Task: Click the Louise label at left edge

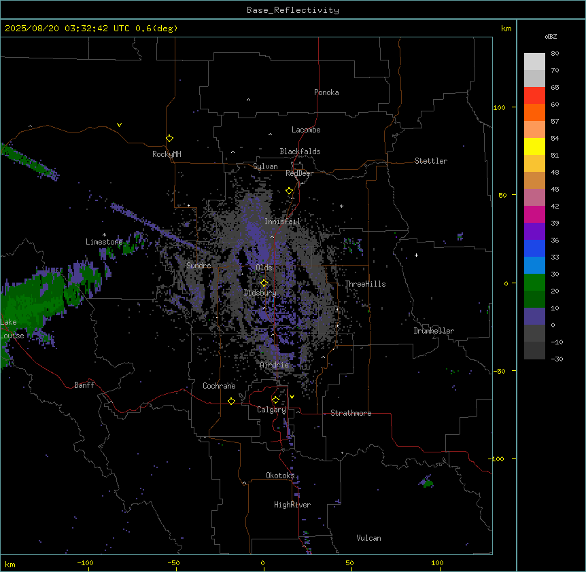Action: [12, 336]
